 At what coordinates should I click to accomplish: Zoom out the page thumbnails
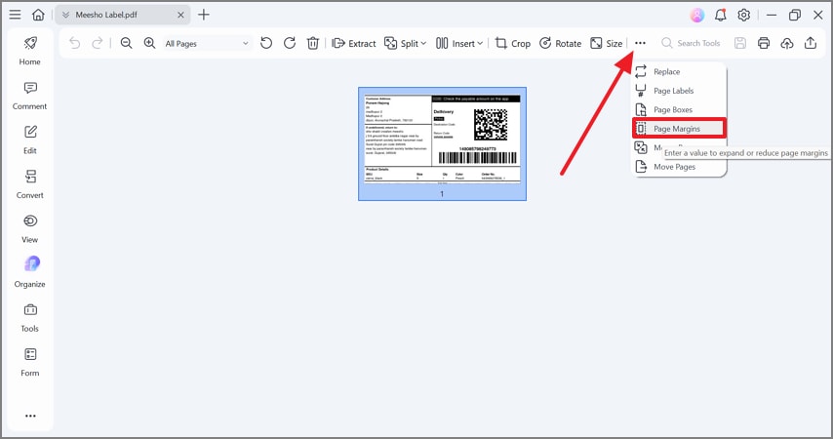126,43
